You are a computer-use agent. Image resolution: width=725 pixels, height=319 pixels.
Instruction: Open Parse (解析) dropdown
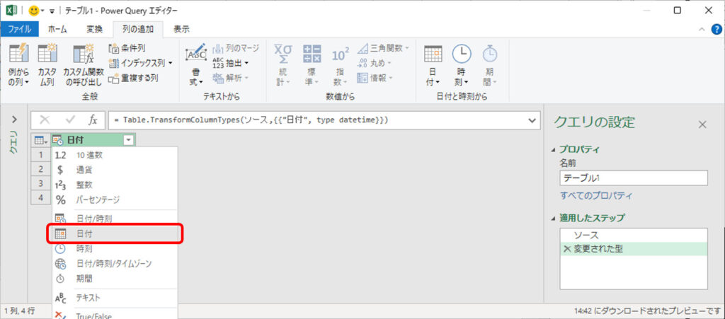click(231, 78)
